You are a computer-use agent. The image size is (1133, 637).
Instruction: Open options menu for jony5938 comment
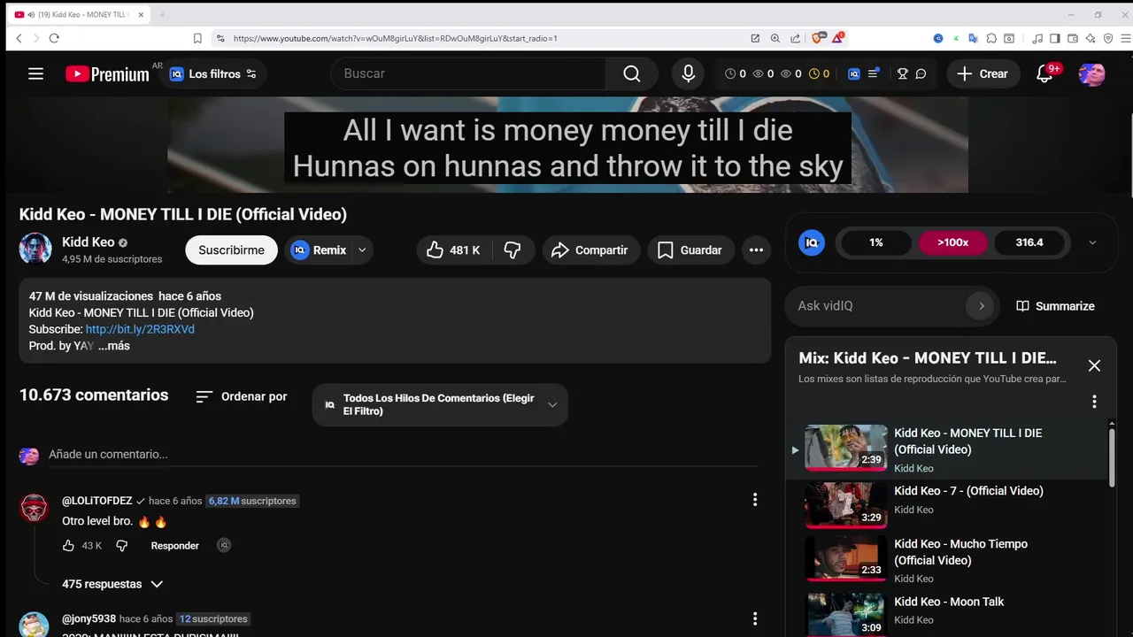(755, 618)
